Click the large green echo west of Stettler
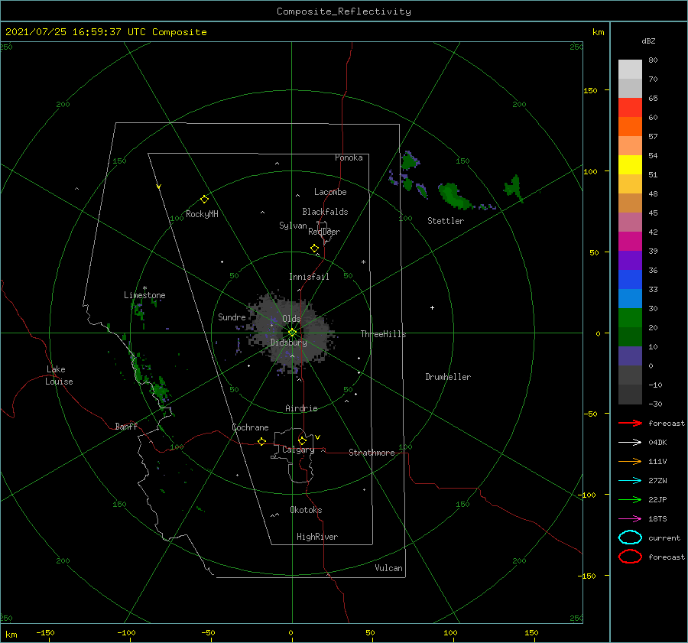 point(453,195)
